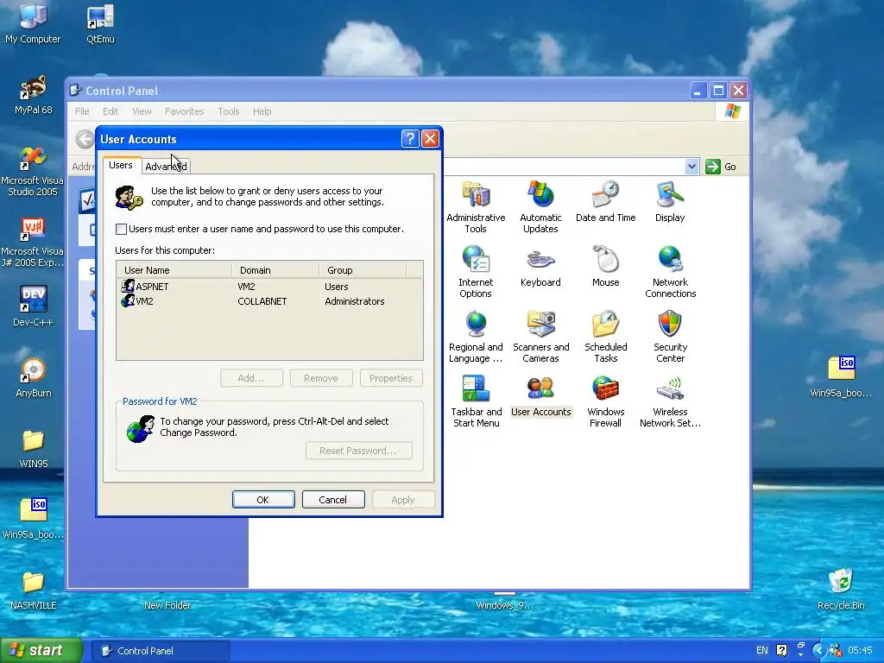Screen dimensions: 884x663
Task: Select ASPNET user row
Action: pyautogui.click(x=269, y=287)
